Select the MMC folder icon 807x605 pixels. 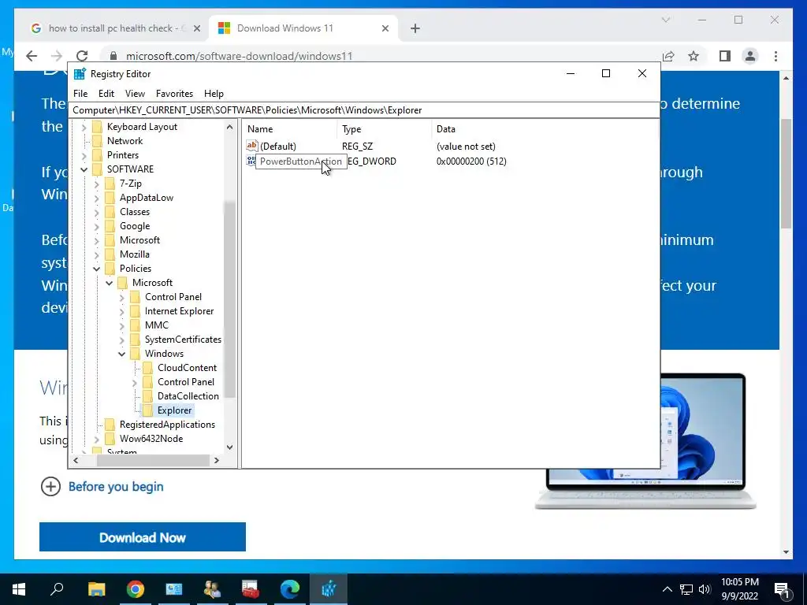pyautogui.click(x=136, y=325)
